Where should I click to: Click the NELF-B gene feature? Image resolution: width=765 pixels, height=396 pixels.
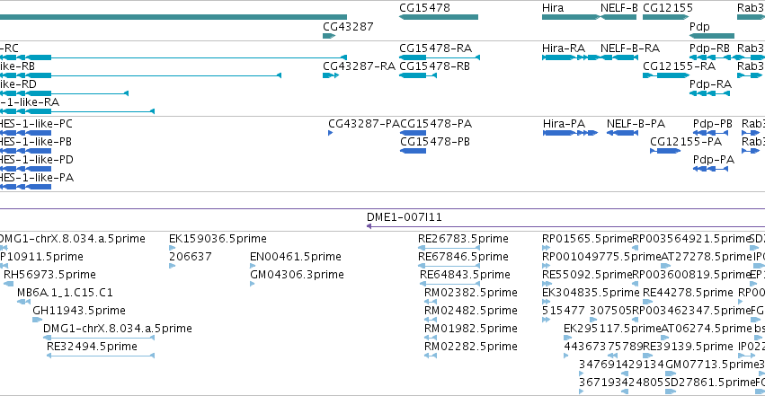(618, 17)
